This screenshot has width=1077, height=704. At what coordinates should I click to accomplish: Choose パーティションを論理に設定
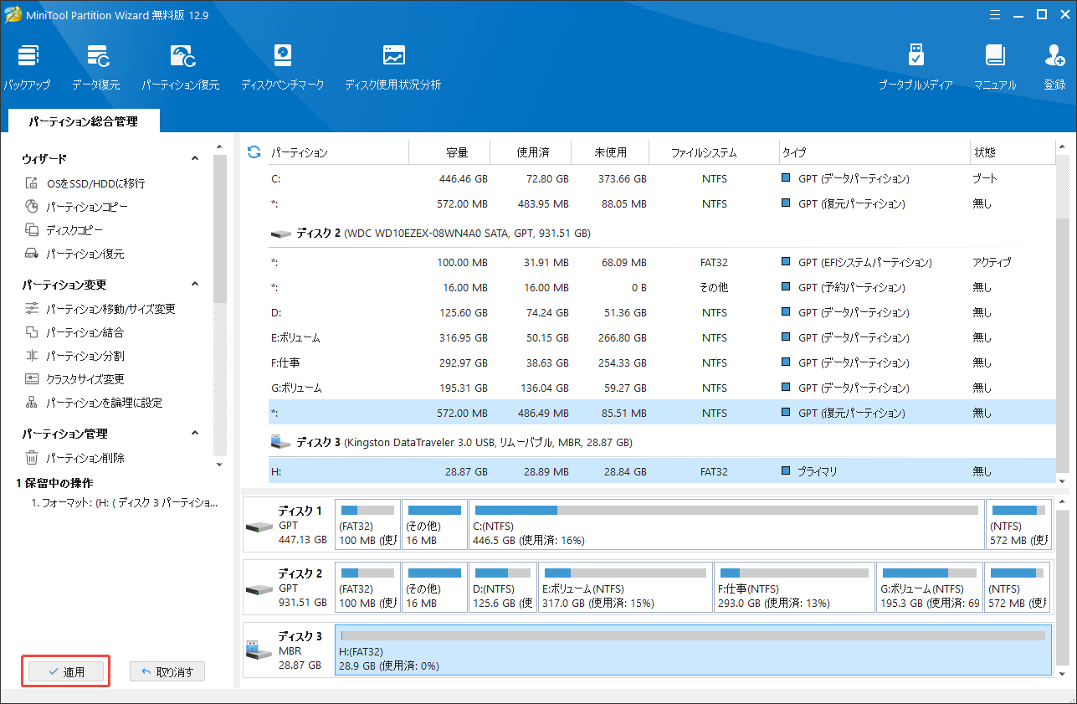[x=93, y=403]
